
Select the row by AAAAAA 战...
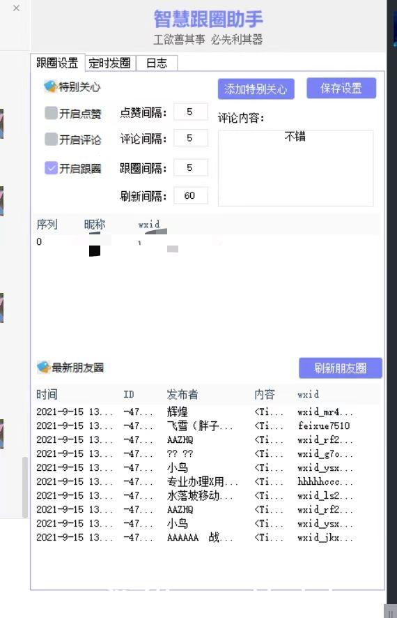(205, 537)
